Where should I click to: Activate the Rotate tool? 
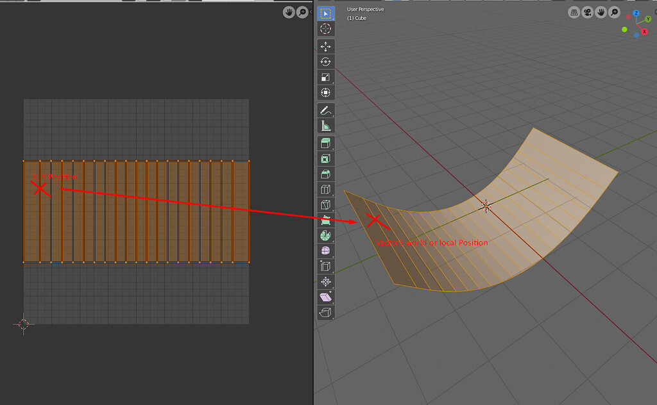tap(326, 62)
